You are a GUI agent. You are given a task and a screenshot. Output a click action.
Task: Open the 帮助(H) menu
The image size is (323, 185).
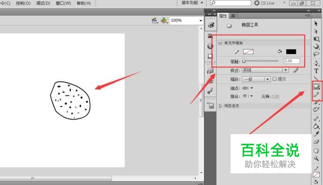pos(84,3)
